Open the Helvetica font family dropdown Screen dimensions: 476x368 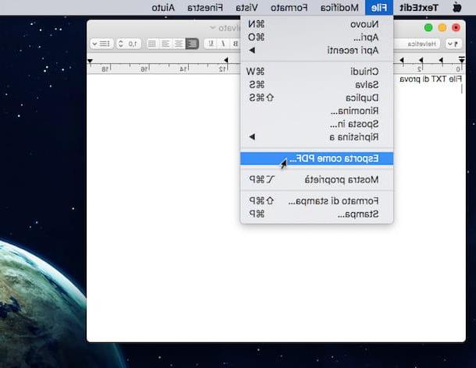click(418, 44)
